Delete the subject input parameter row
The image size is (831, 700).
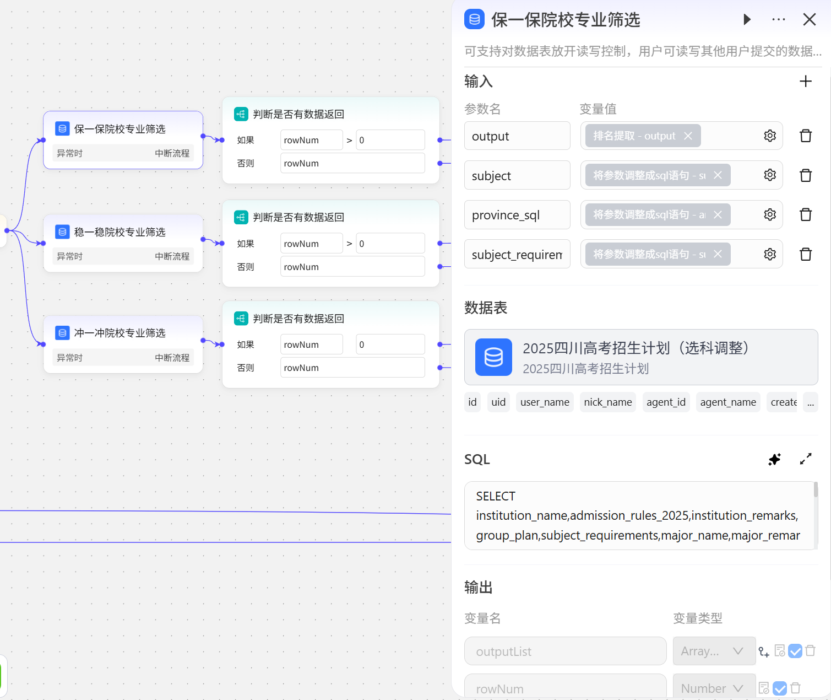pyautogui.click(x=805, y=176)
